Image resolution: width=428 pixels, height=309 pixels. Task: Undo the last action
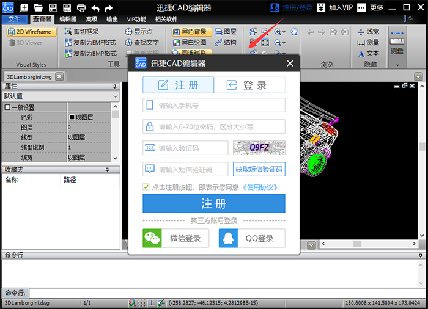tap(95, 8)
